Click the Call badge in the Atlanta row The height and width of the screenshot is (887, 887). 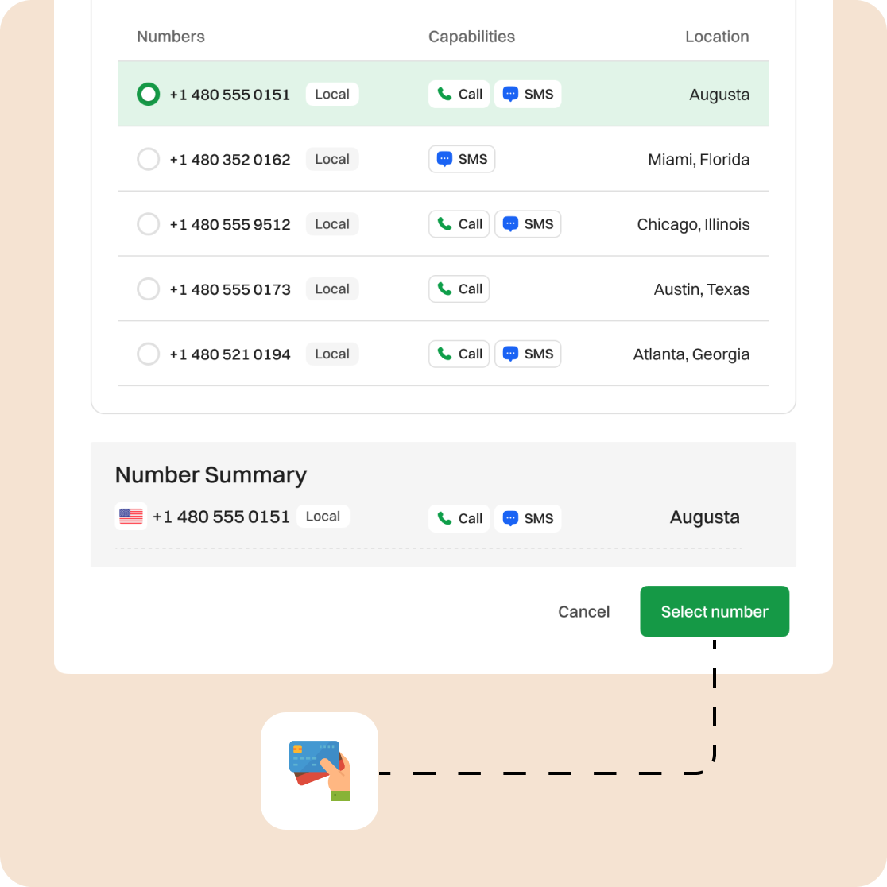(459, 354)
